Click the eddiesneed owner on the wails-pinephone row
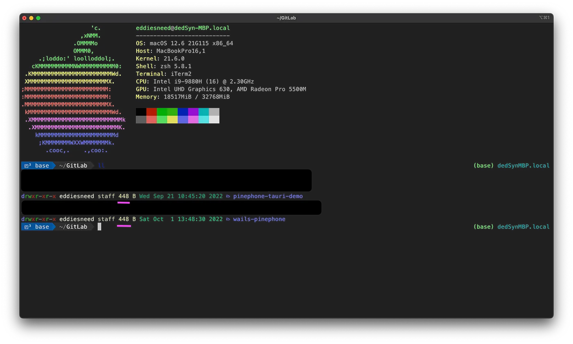Image resolution: width=573 pixels, height=344 pixels. coord(77,219)
